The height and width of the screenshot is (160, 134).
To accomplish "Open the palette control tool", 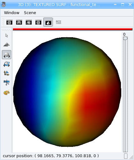I will (7, 92).
